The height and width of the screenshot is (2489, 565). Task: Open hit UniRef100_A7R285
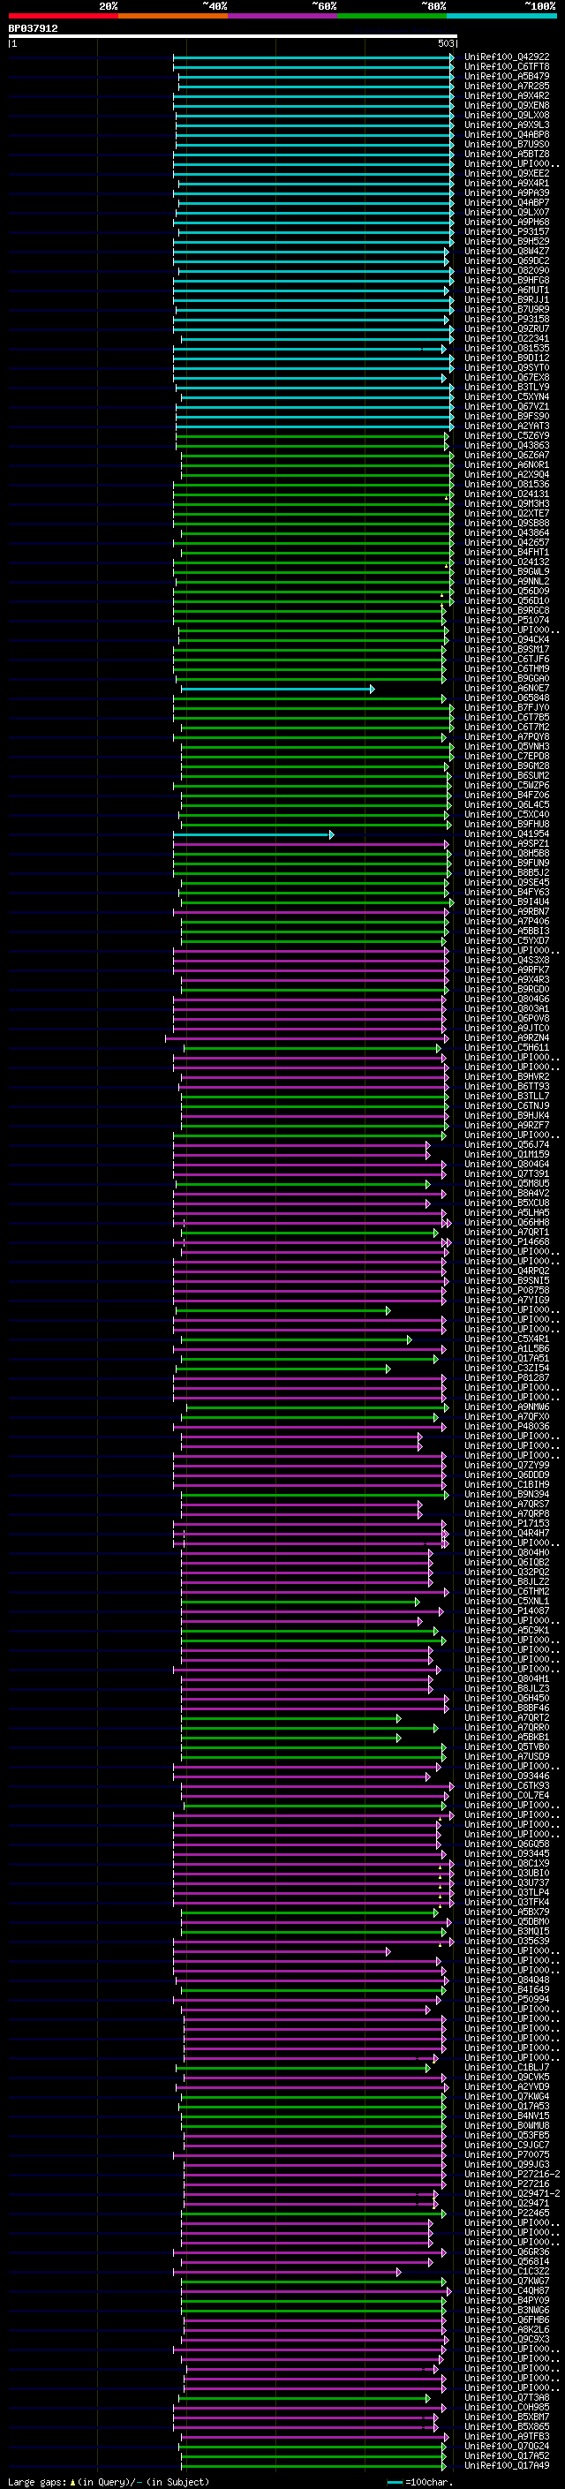pyautogui.click(x=506, y=86)
